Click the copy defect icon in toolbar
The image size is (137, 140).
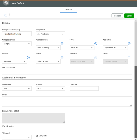5,16
